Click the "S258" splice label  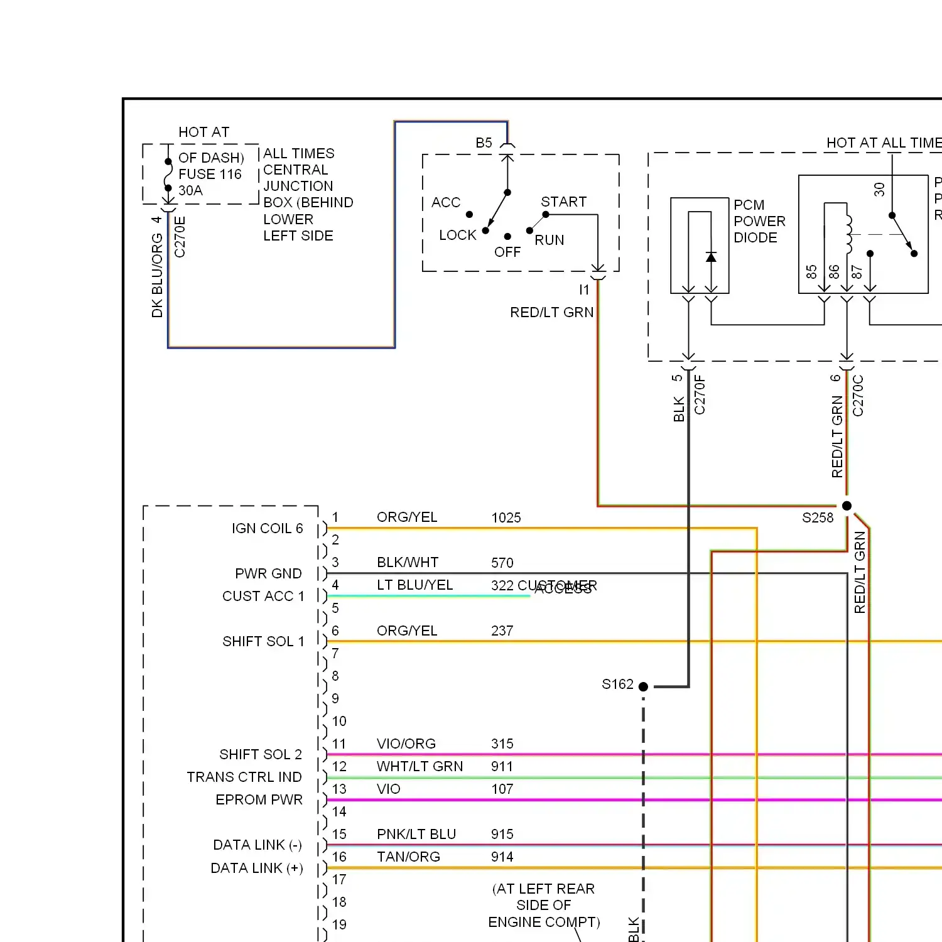(818, 517)
